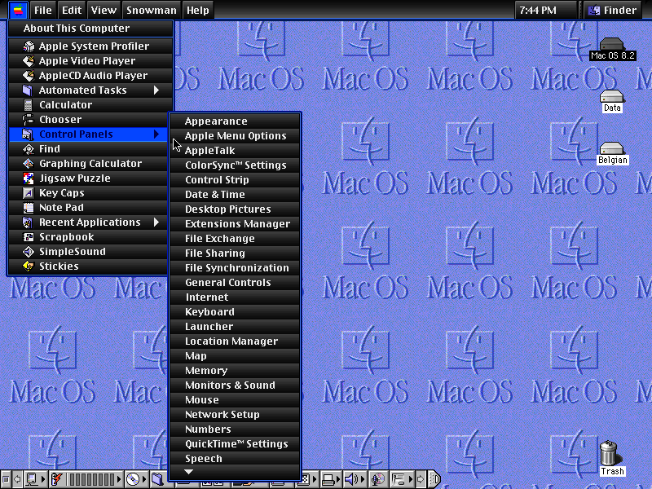
Task: Click the Control Strip close box
Action: (x=6, y=479)
